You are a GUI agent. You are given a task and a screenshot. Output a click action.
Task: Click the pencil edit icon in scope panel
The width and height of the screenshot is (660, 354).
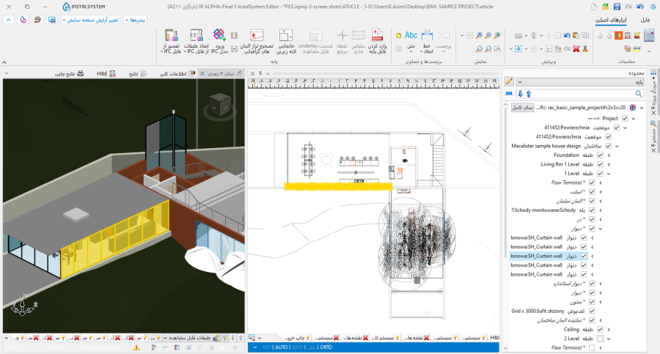(509, 81)
